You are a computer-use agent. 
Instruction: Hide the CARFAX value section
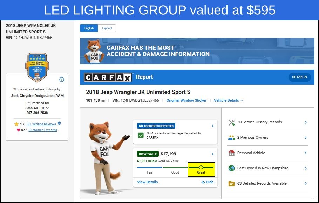[x=207, y=182]
